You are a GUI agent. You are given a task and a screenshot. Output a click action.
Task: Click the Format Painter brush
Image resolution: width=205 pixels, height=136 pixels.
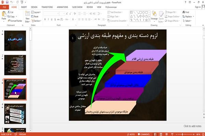(x=15, y=21)
